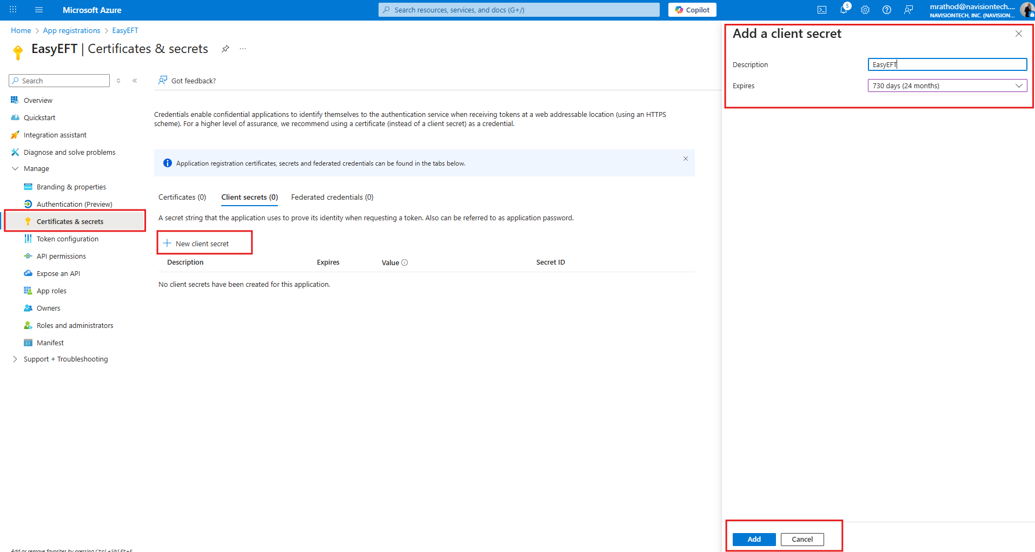The width and height of the screenshot is (1035, 552).
Task: Expand Support + Troubleshooting section
Action: click(x=15, y=359)
